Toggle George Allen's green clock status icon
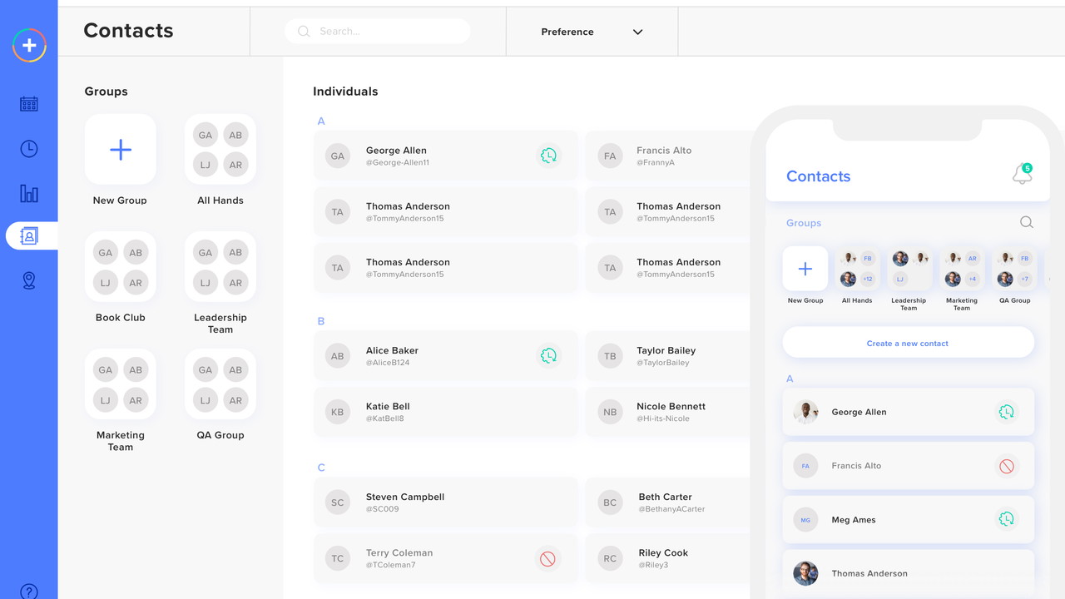 (547, 156)
